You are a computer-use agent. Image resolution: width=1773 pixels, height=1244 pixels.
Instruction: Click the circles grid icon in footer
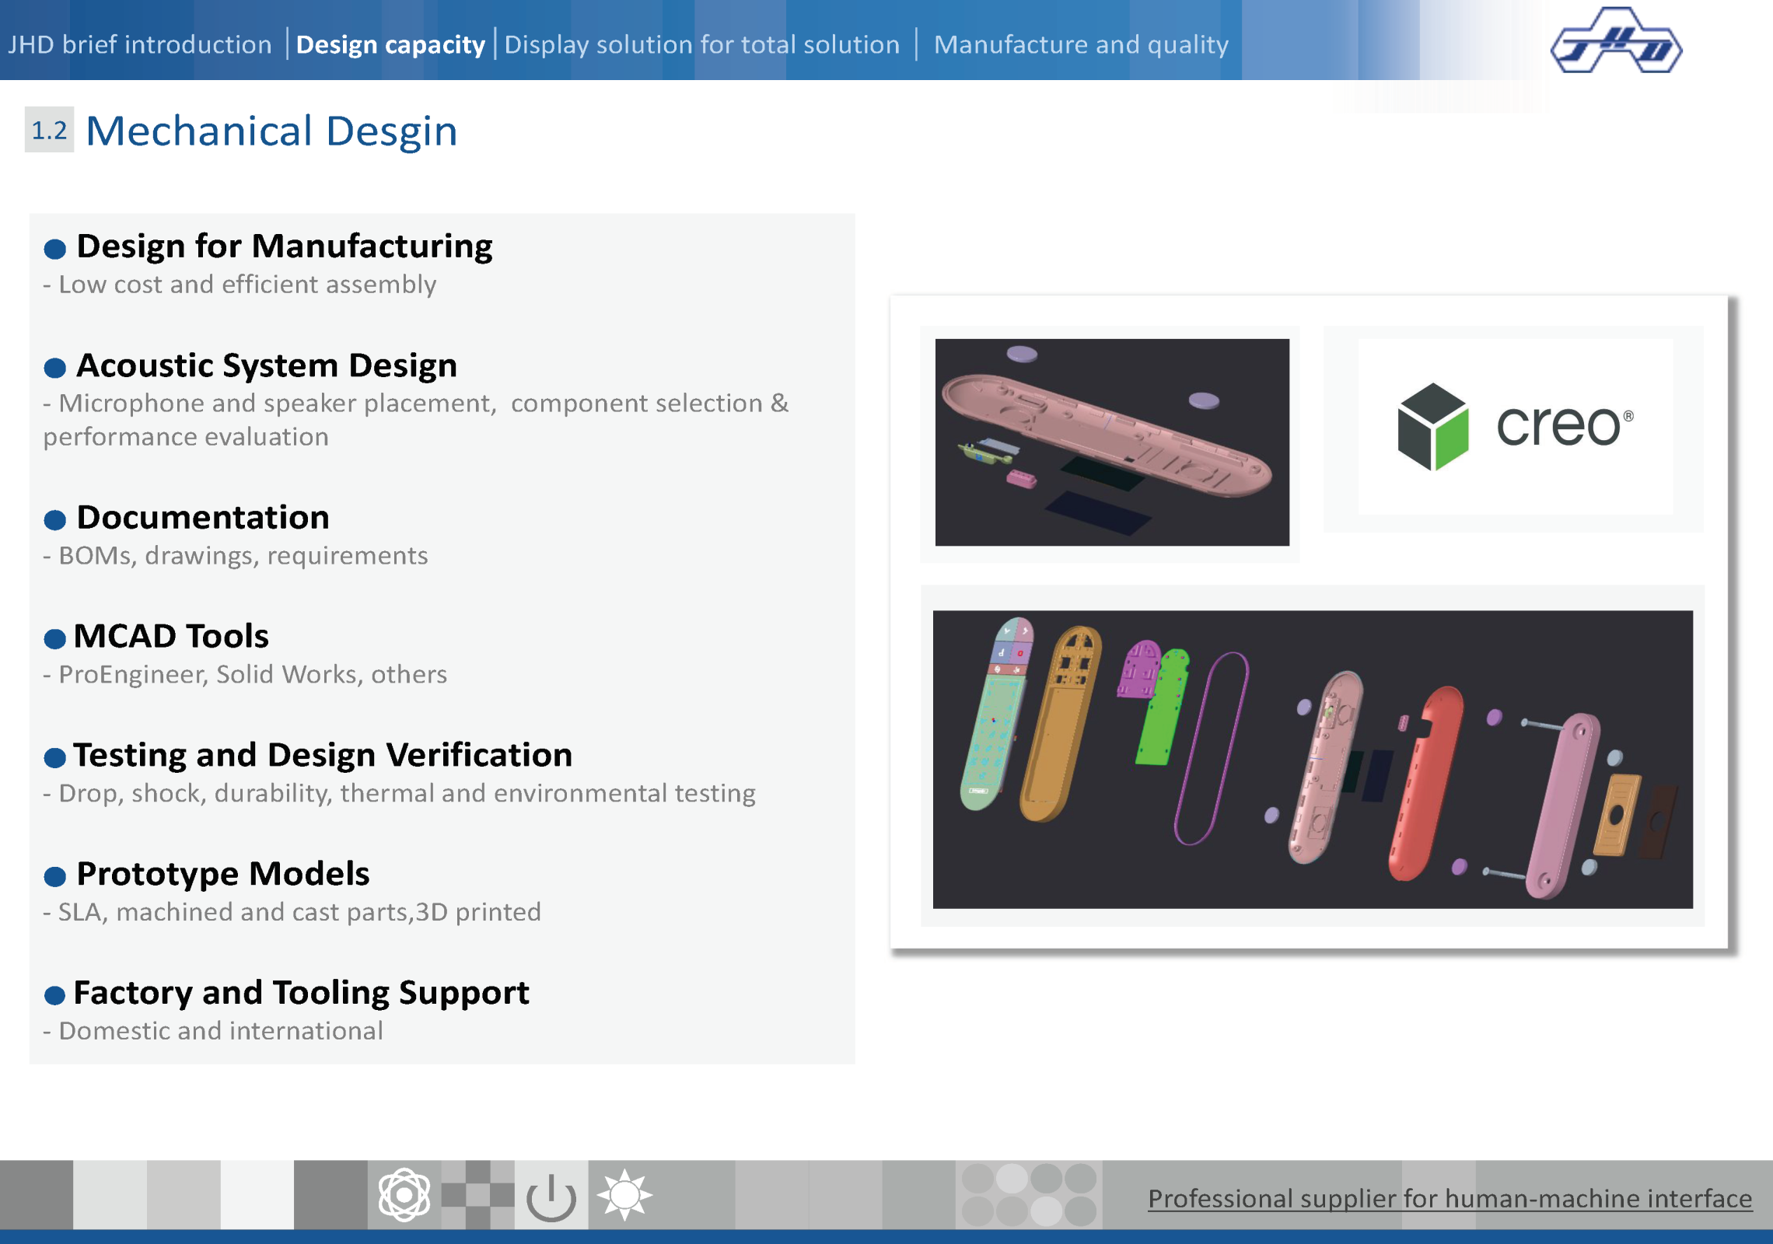point(1028,1195)
